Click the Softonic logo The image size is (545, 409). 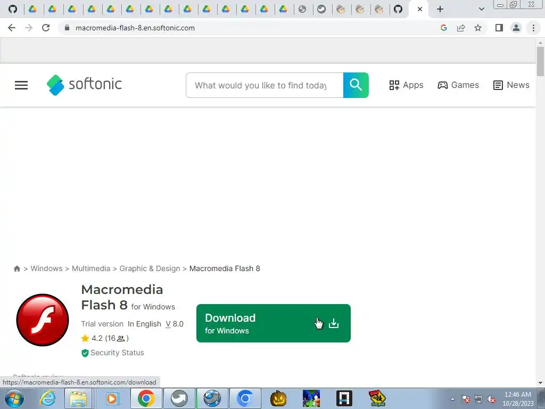[x=84, y=85]
